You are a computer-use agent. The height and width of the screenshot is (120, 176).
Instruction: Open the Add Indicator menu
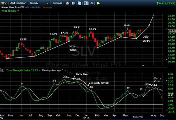pos(18,3)
